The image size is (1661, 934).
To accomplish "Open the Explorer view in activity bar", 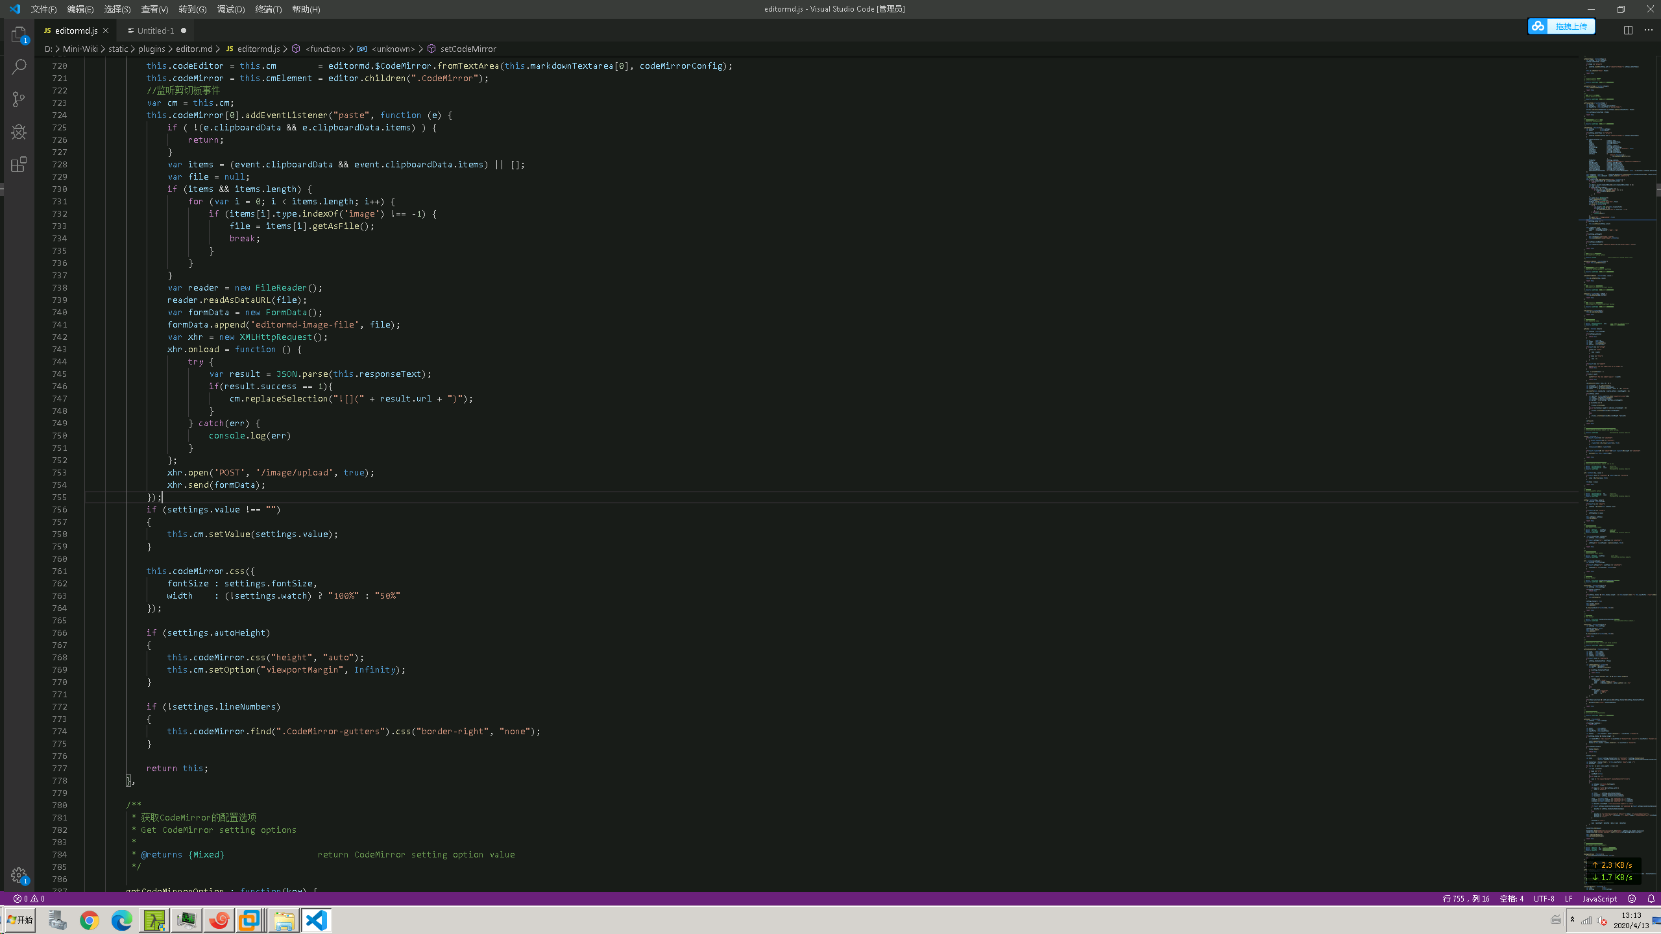I will (19, 34).
